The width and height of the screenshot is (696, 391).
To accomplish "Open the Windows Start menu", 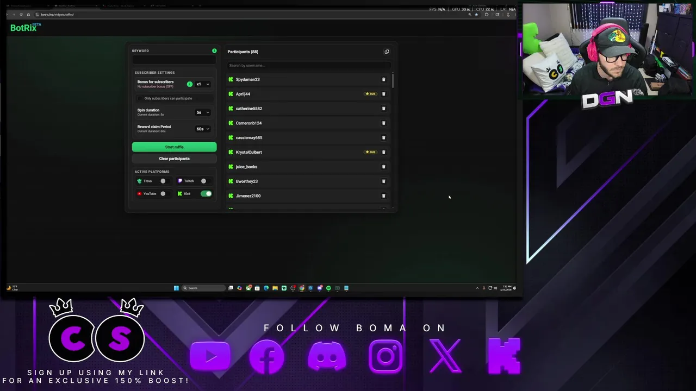I will (176, 288).
